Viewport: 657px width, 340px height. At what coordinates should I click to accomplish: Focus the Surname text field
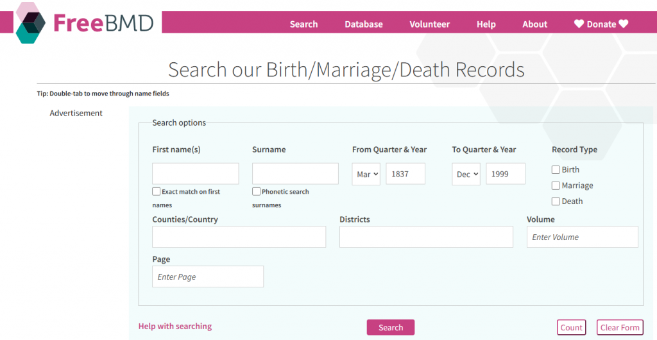[x=295, y=174]
